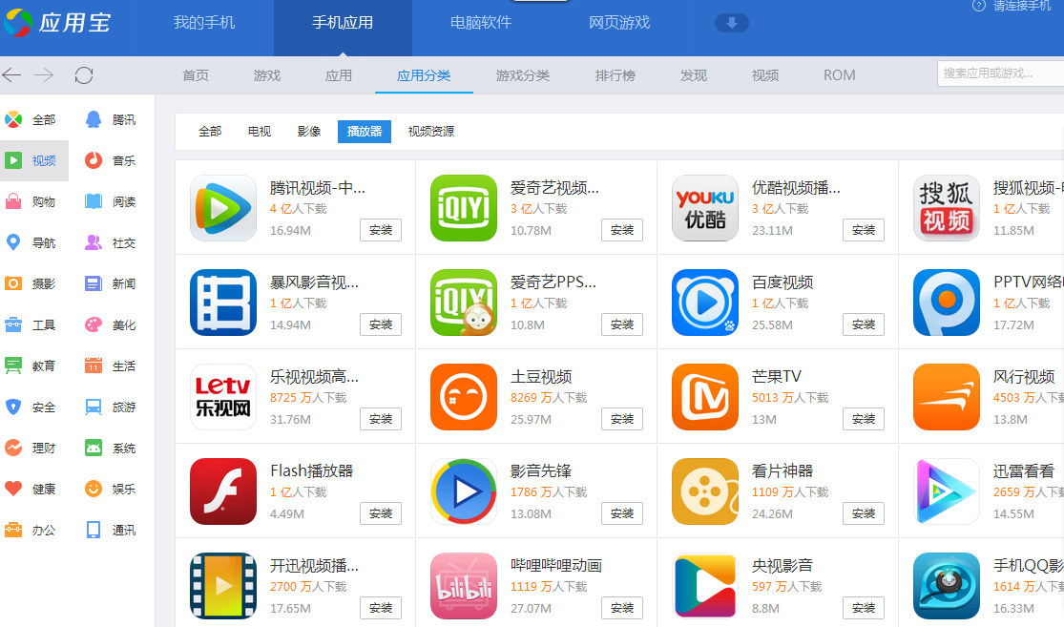This screenshot has width=1064, height=627.
Task: Open the 首页 navigation tab
Action: point(197,75)
